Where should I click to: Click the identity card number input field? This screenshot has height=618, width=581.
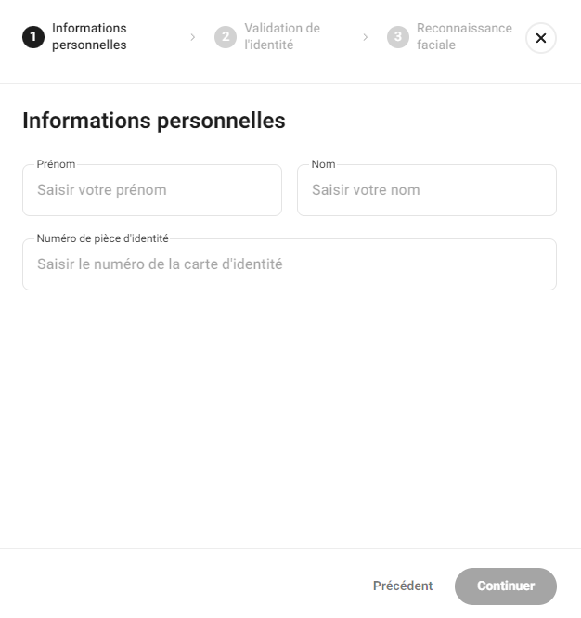coord(290,264)
